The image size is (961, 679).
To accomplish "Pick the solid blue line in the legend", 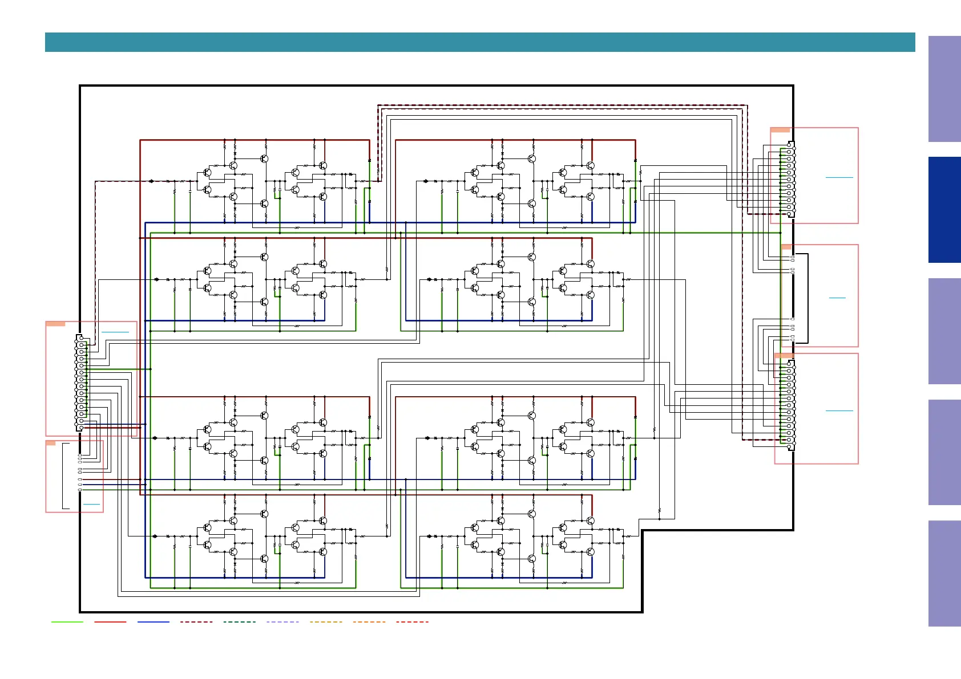I will pos(154,622).
